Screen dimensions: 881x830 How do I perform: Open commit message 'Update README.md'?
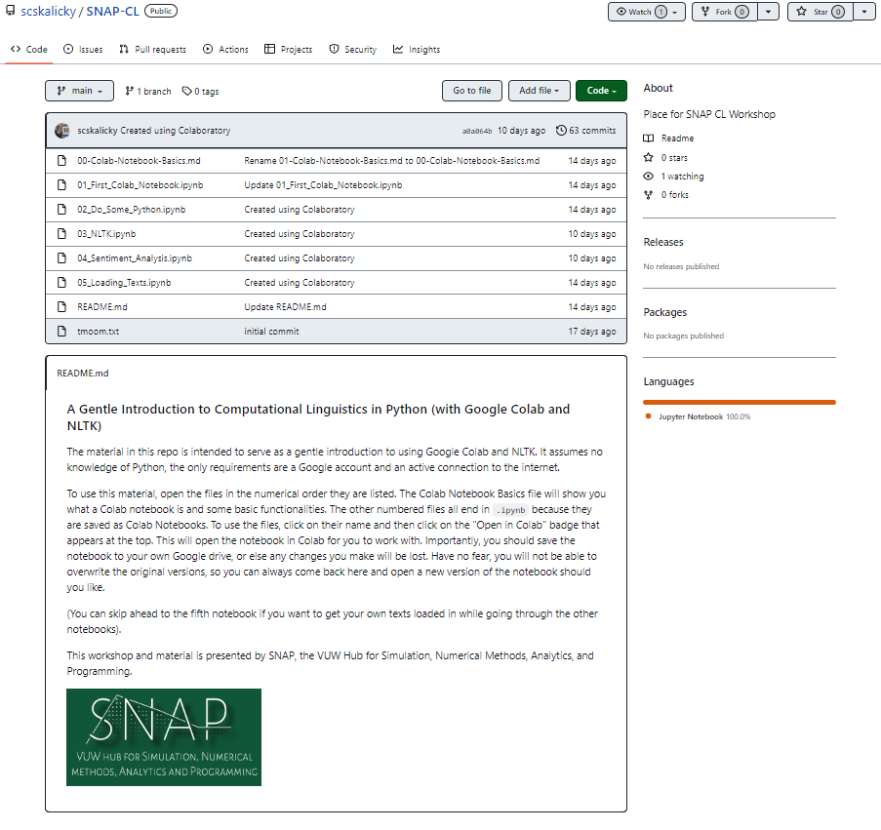coord(286,307)
